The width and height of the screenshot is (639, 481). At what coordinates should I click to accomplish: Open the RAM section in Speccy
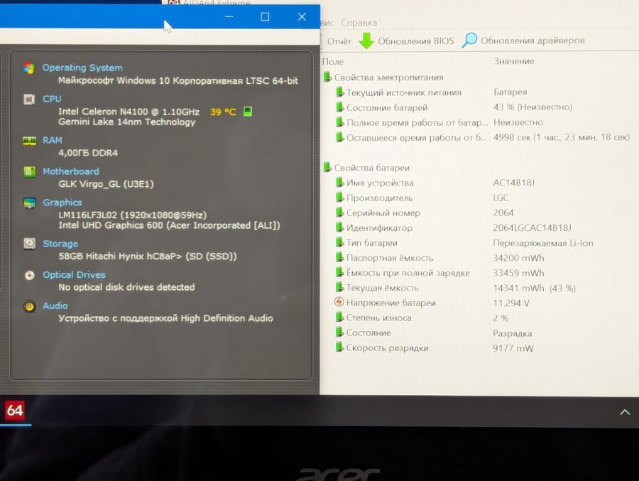53,141
